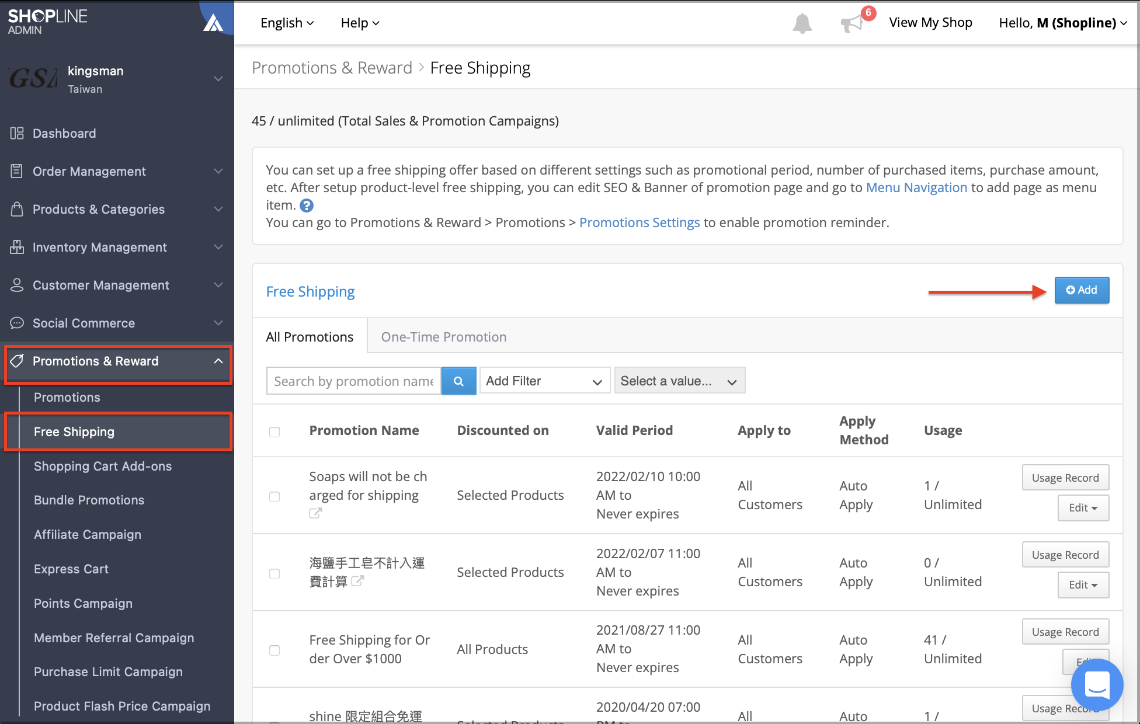Image resolution: width=1140 pixels, height=724 pixels.
Task: Open Usage Record for 海鹽手工皂 promotion
Action: click(x=1065, y=555)
